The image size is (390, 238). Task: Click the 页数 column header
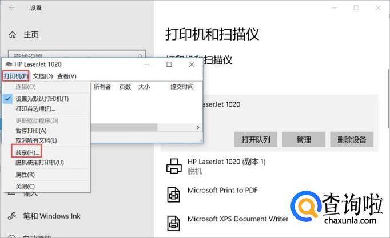tap(125, 87)
